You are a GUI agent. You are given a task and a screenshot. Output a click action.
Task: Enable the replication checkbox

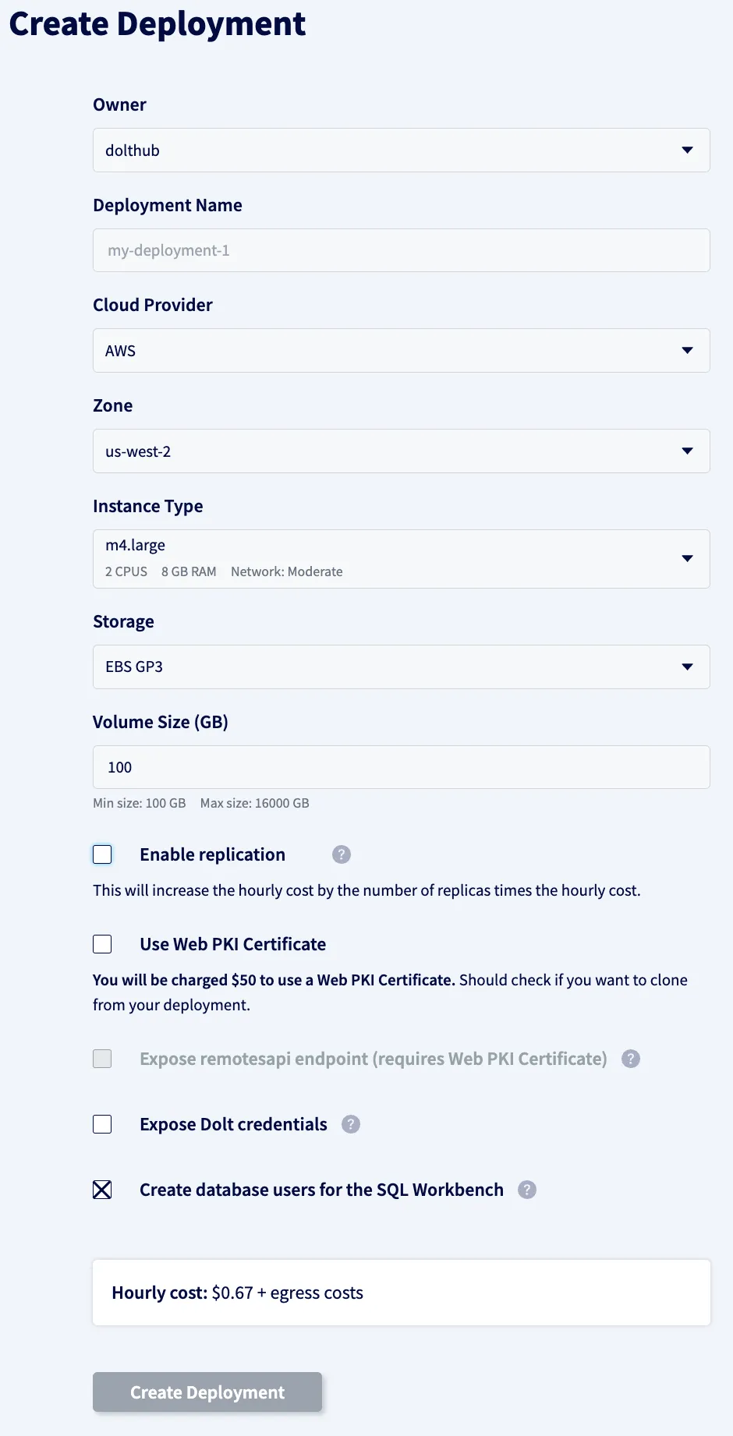click(102, 854)
